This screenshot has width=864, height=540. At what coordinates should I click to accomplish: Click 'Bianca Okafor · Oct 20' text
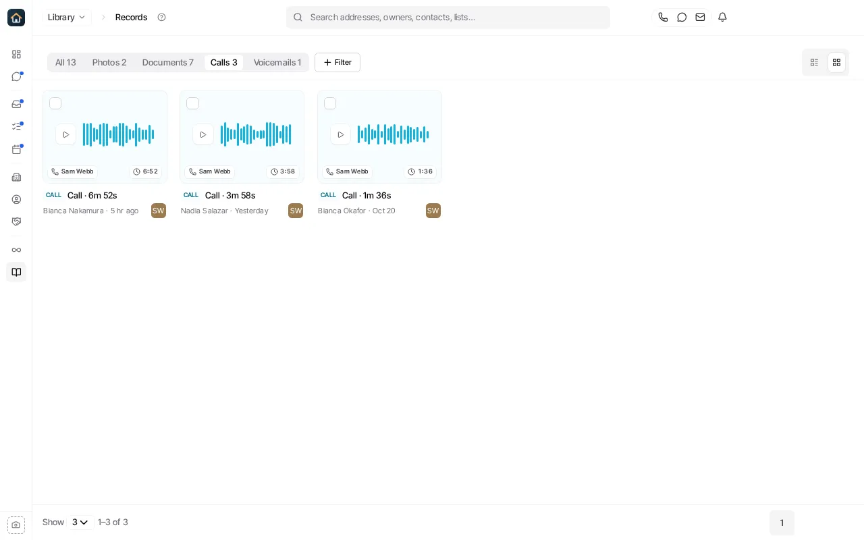(x=356, y=211)
